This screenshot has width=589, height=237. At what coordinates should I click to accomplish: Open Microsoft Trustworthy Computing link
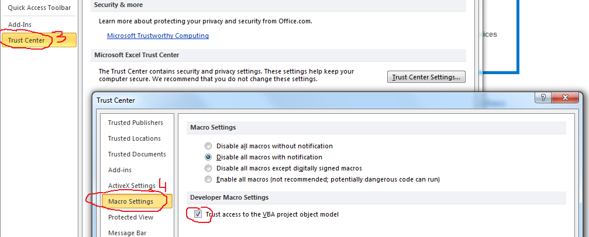point(158,36)
